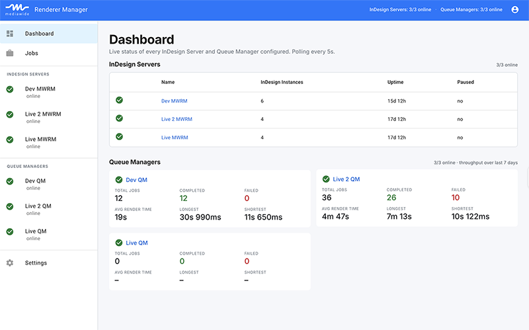This screenshot has height=330, width=529.
Task: Click instances value 6 for Dev MWRM
Action: pyautogui.click(x=262, y=101)
